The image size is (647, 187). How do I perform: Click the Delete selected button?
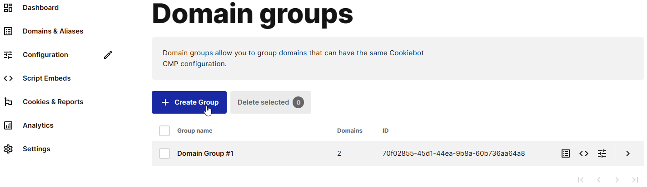click(271, 102)
